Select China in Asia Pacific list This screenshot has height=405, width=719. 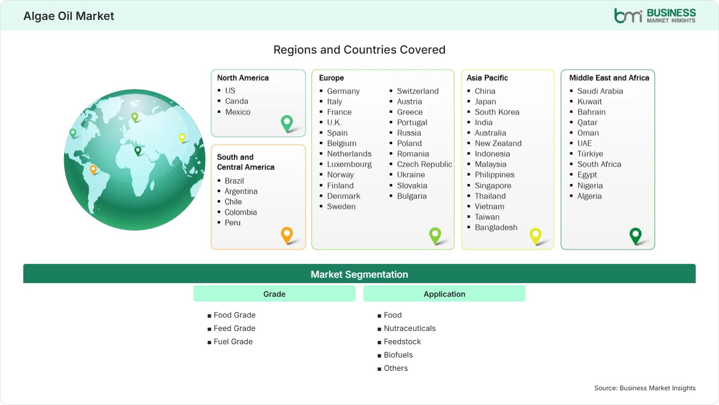tap(485, 91)
